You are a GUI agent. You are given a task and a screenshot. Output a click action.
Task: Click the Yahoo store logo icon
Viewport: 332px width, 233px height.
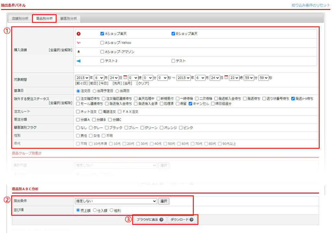point(78,43)
